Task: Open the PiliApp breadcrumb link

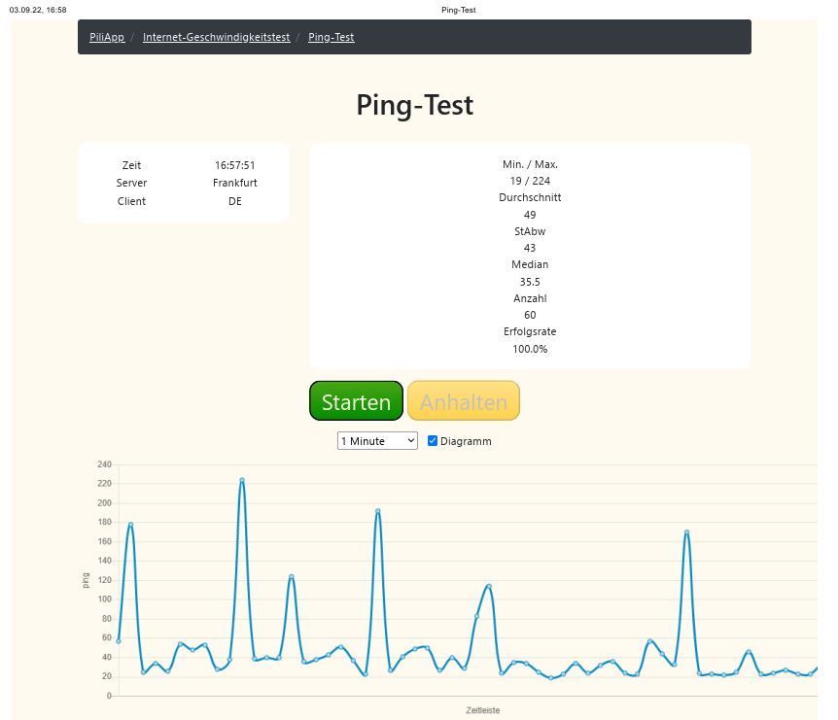Action: click(x=107, y=37)
